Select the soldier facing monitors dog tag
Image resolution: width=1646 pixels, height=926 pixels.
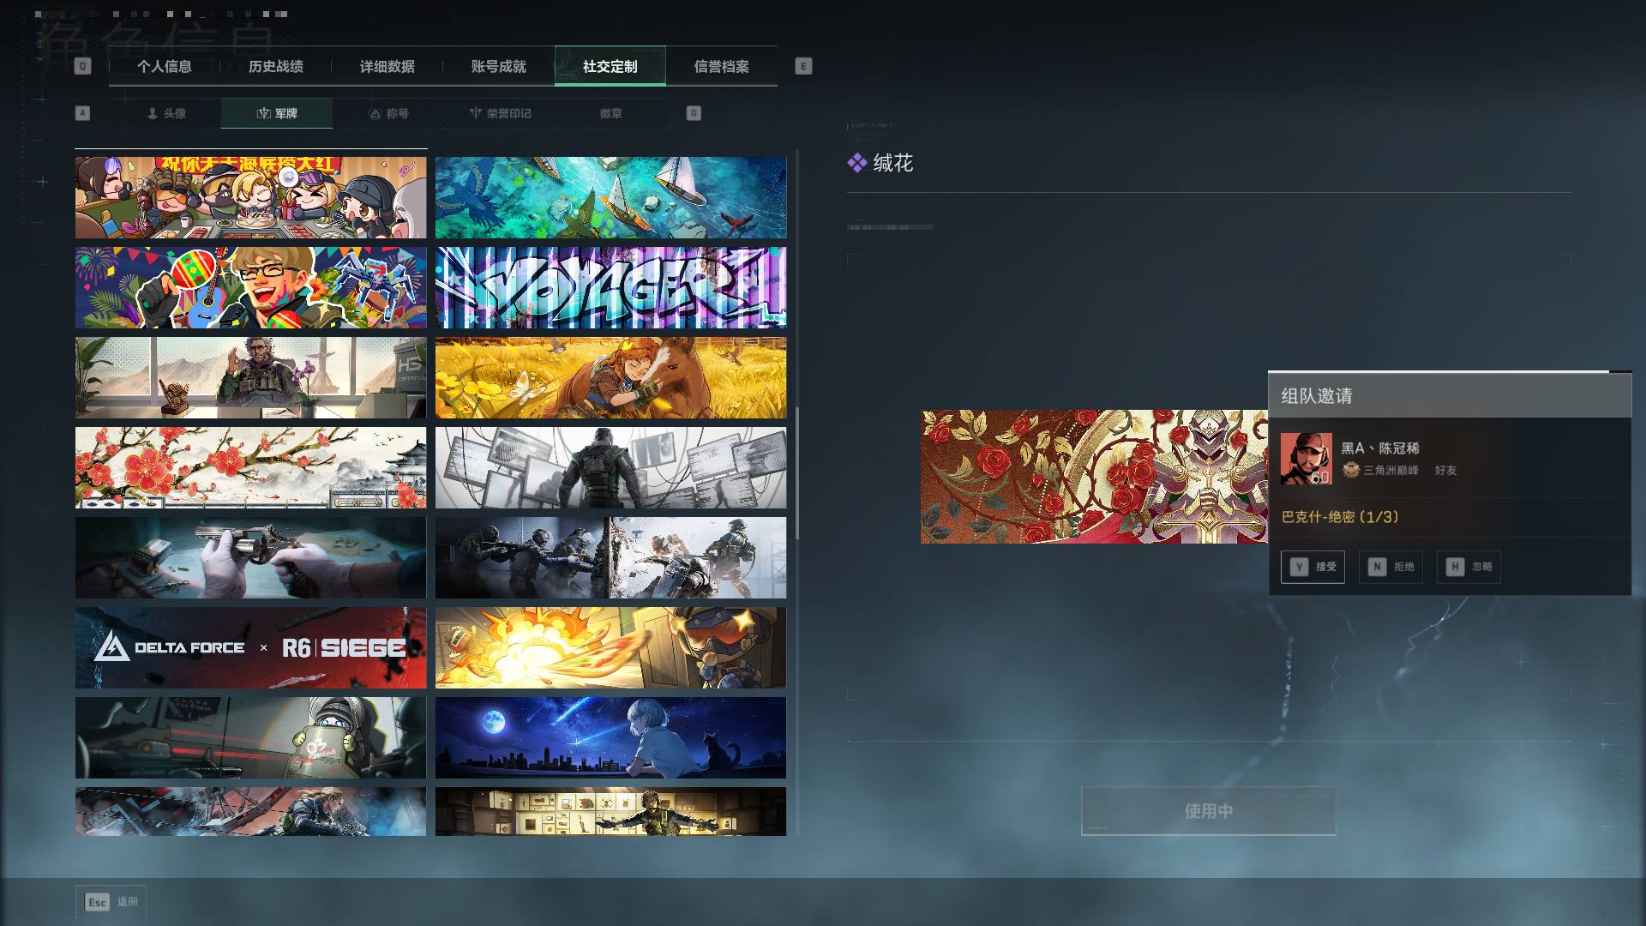(610, 467)
